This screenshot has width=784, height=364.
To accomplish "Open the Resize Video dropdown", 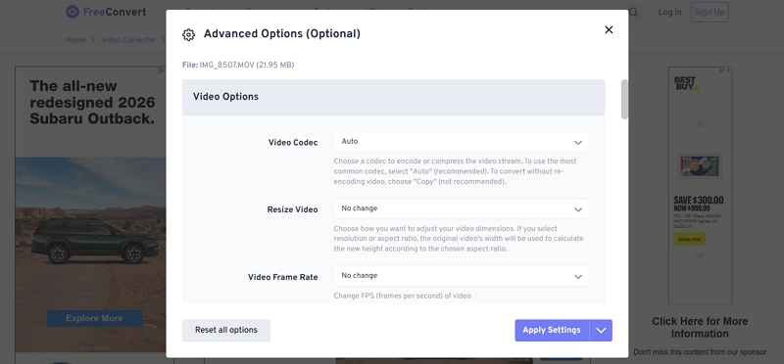I will pos(461,208).
